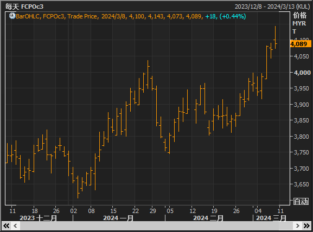Select the 4,089 last price tag
This screenshot has width=313, height=232.
click(301, 44)
